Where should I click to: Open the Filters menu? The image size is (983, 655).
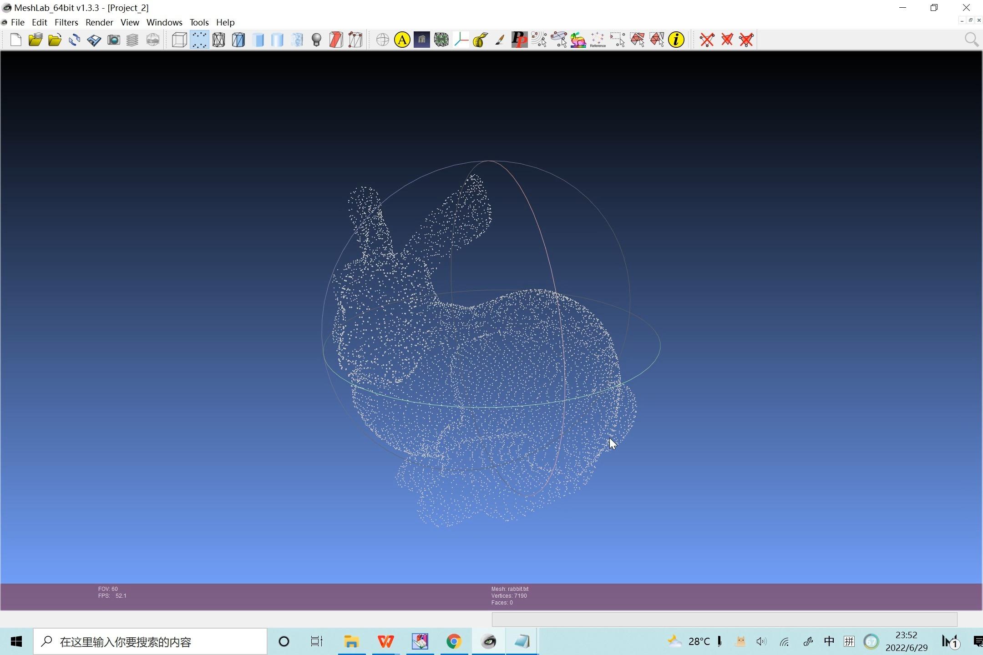tap(66, 22)
